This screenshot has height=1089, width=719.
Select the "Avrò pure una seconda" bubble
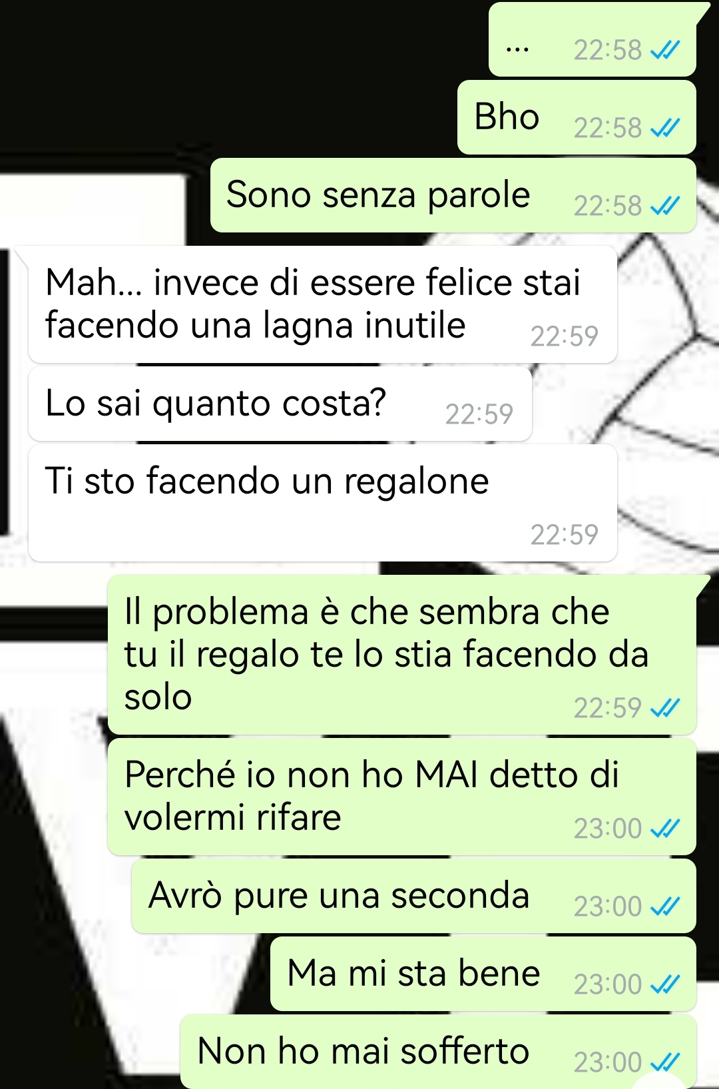pyautogui.click(x=413, y=896)
